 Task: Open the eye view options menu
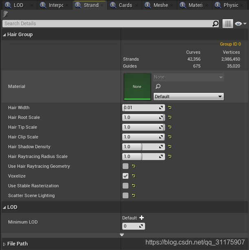(x=240, y=24)
